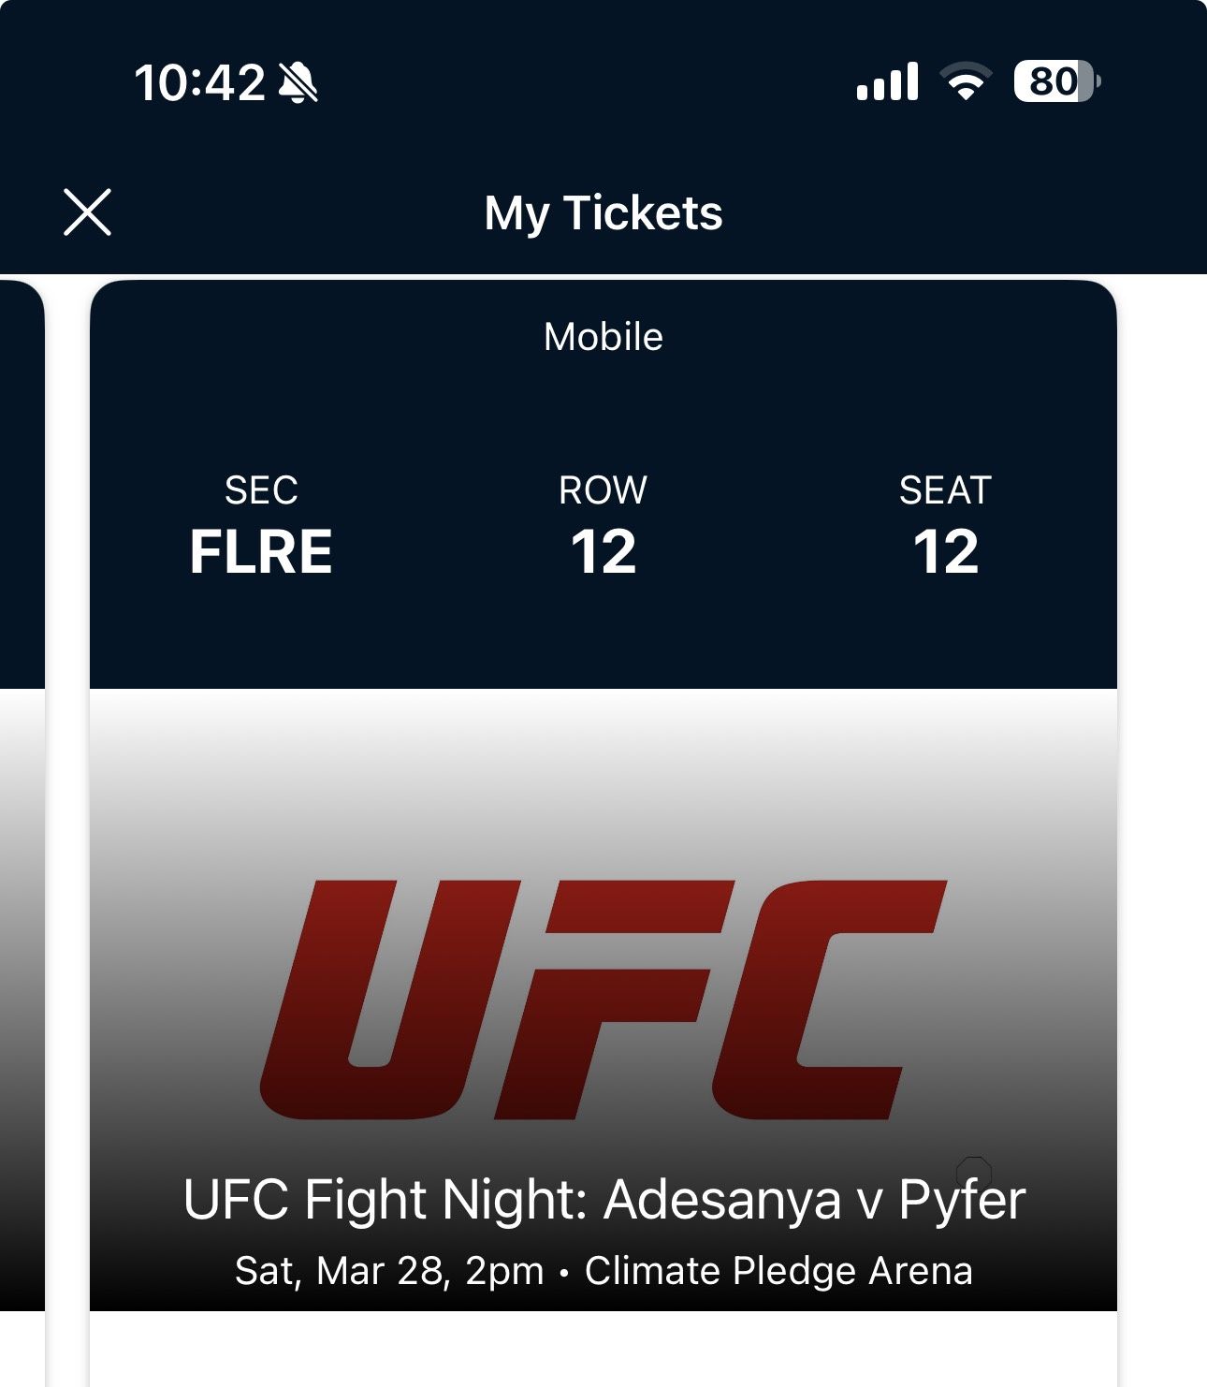1207x1387 pixels.
Task: Tap the SEC label on the ticket
Action: tap(261, 490)
